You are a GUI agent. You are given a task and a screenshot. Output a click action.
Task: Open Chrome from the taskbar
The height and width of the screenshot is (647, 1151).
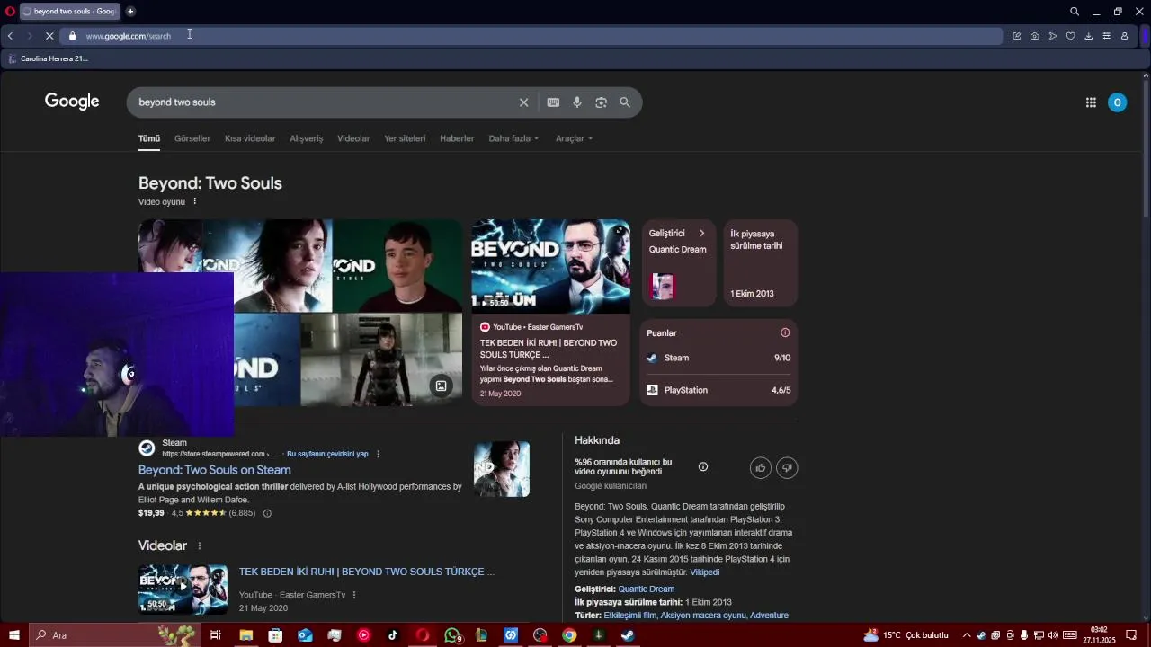tap(569, 635)
